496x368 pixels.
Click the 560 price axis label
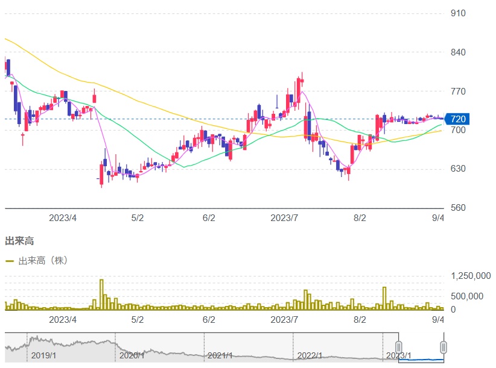458,208
